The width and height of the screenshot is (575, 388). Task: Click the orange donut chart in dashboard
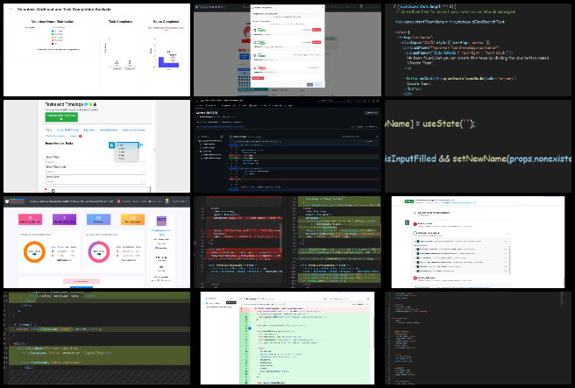pos(34,251)
